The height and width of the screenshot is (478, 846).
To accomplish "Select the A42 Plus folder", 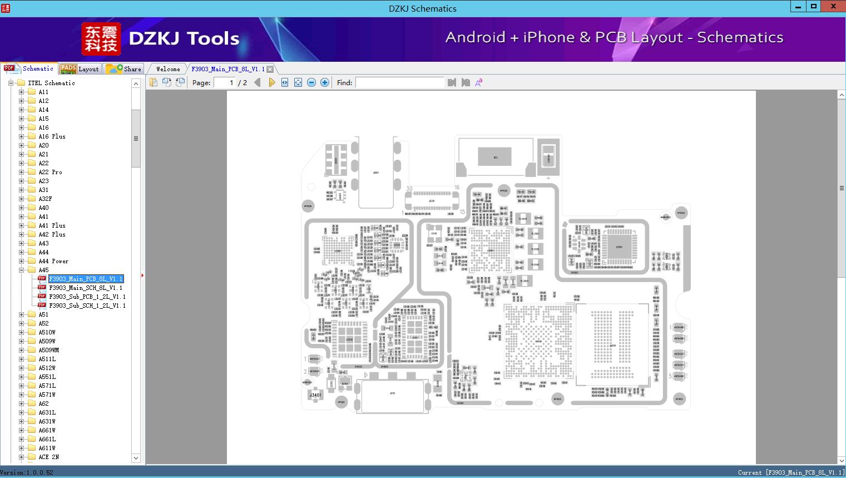I will point(52,234).
